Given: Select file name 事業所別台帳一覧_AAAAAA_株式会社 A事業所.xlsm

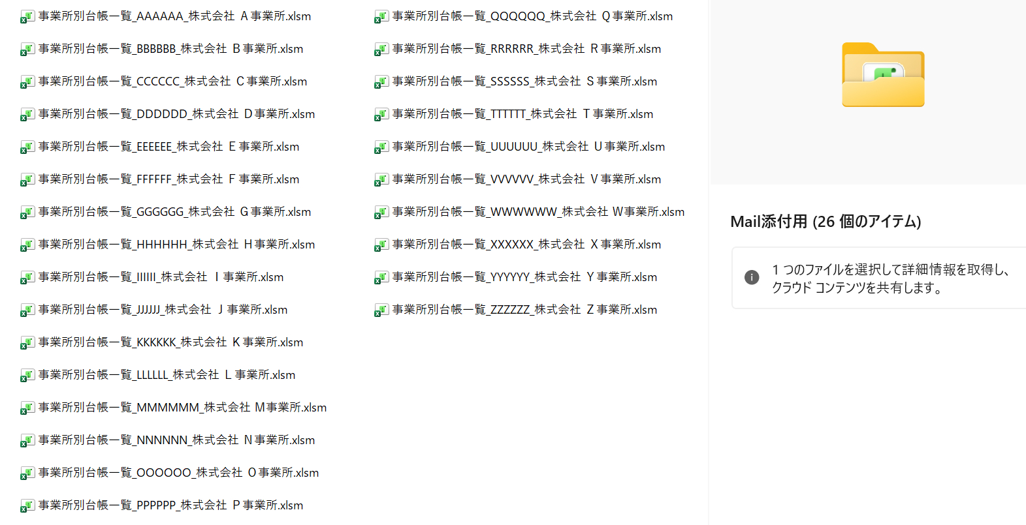Looking at the screenshot, I should coord(174,16).
